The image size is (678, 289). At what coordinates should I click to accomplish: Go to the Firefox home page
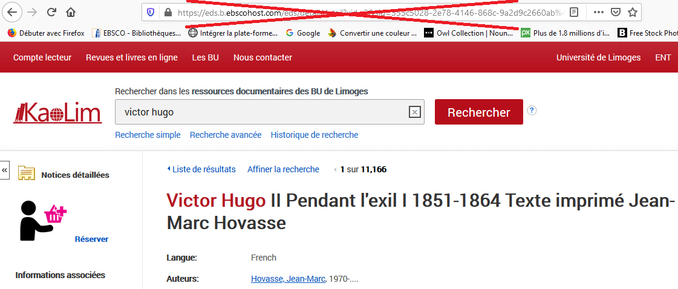point(71,12)
